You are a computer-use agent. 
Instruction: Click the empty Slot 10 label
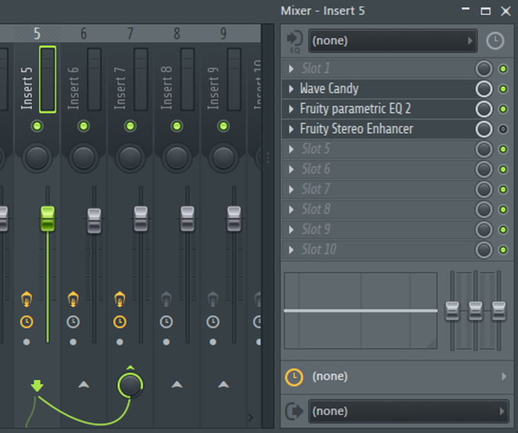coord(319,250)
